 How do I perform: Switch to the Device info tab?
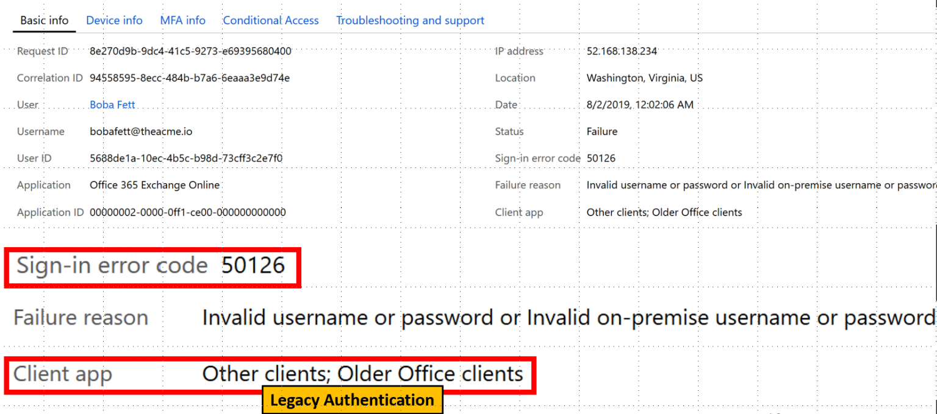coord(114,20)
